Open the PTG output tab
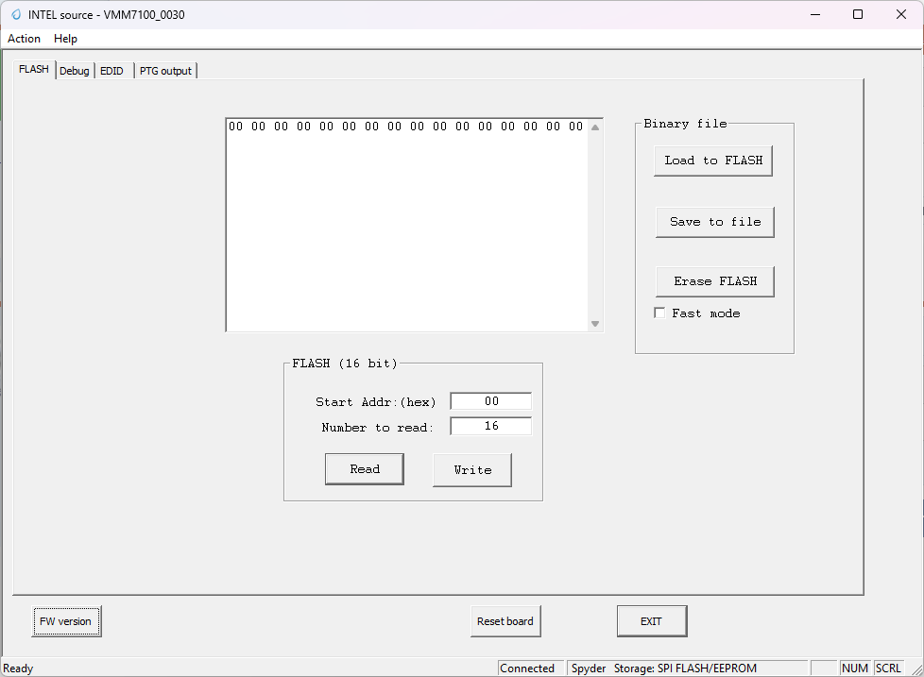The width and height of the screenshot is (924, 677). (165, 71)
